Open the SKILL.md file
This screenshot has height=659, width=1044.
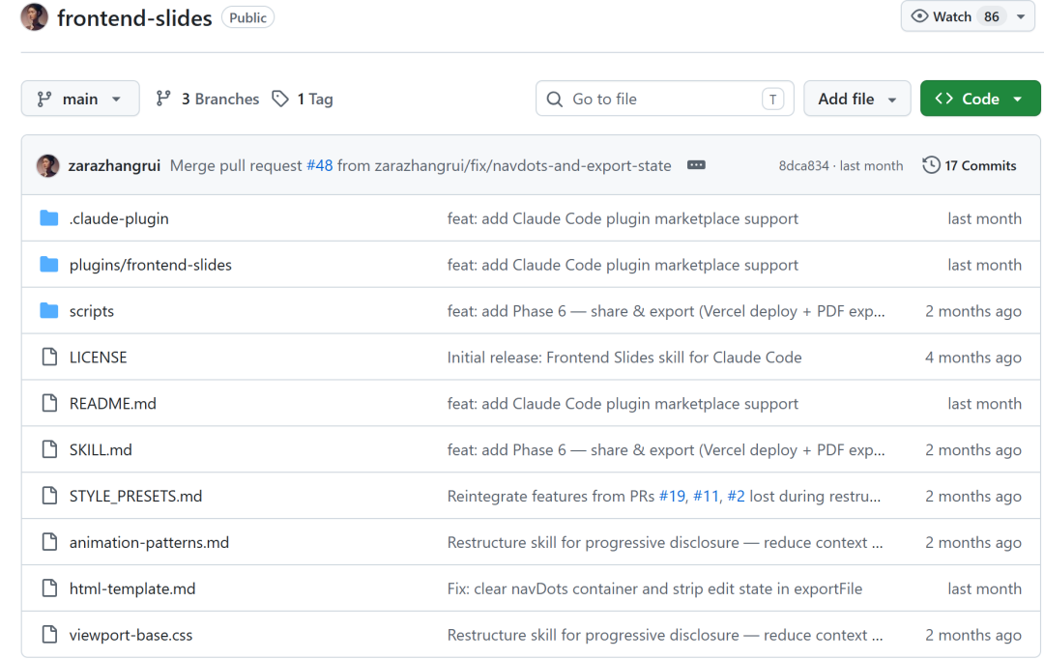pyautogui.click(x=101, y=450)
